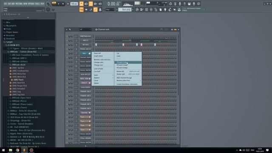The height and width of the screenshot is (153, 272).
Task: Click the graph editor icon in Channel rack header
Action: (x=172, y=29)
